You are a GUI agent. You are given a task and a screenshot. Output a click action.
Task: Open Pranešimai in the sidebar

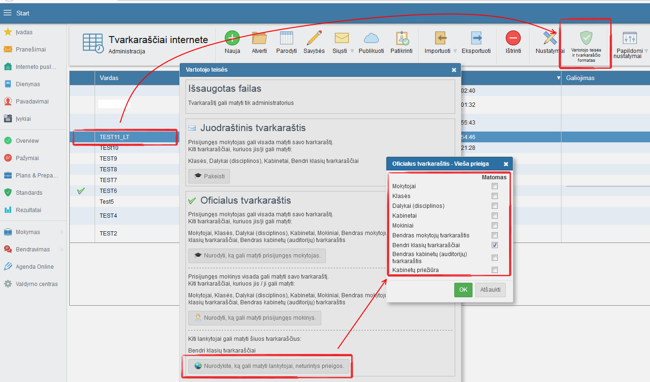click(30, 50)
